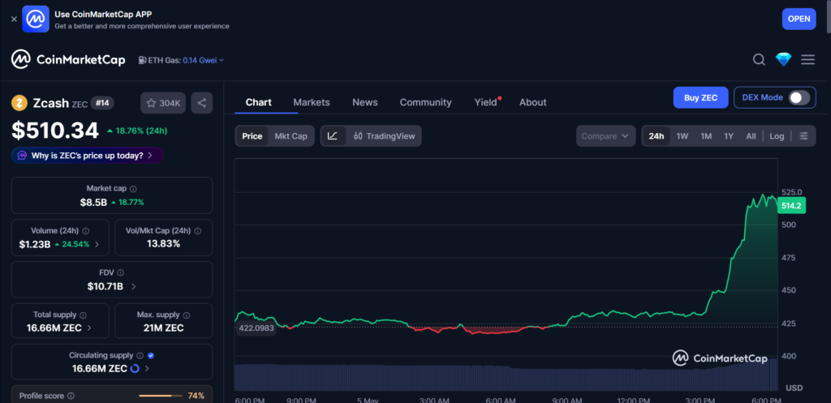Expand Total supply 16.66M ZEC chevron

click(89, 328)
